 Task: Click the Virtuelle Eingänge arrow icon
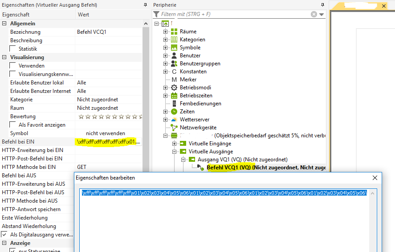click(183, 144)
